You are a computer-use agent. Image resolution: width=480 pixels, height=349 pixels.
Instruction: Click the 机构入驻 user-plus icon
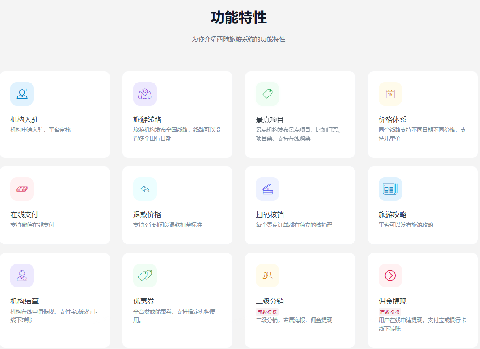click(x=22, y=94)
